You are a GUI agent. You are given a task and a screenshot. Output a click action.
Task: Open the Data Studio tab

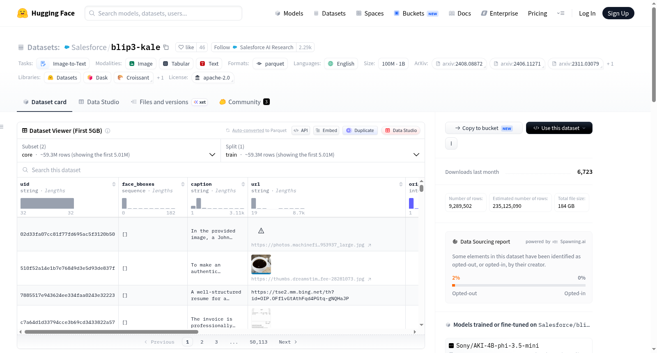click(99, 102)
